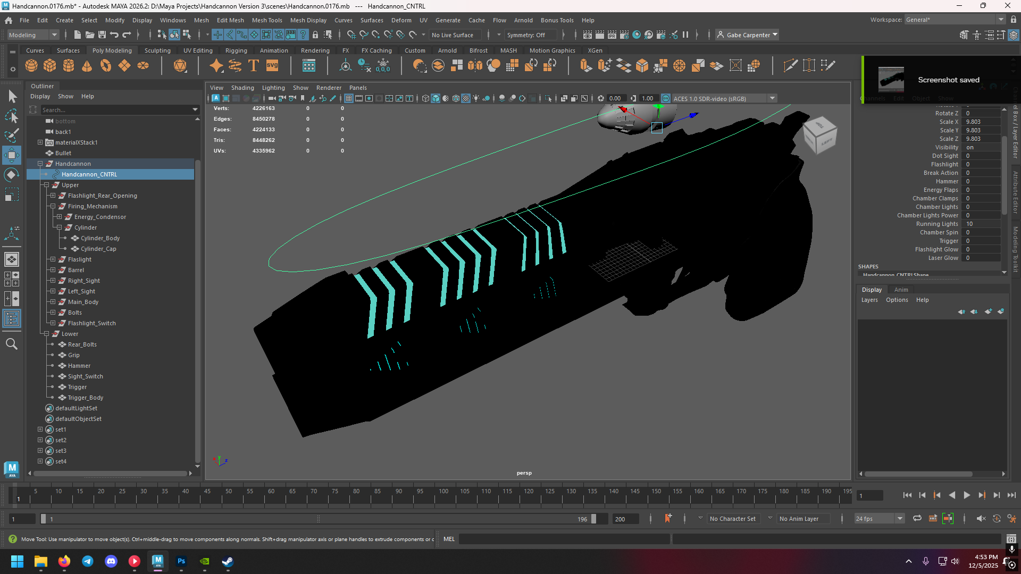This screenshot has width=1021, height=574.
Task: Click the SVG creation icon on the shelf
Action: tap(272, 65)
